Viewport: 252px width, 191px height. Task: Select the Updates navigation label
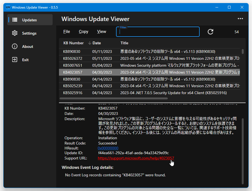29,20
